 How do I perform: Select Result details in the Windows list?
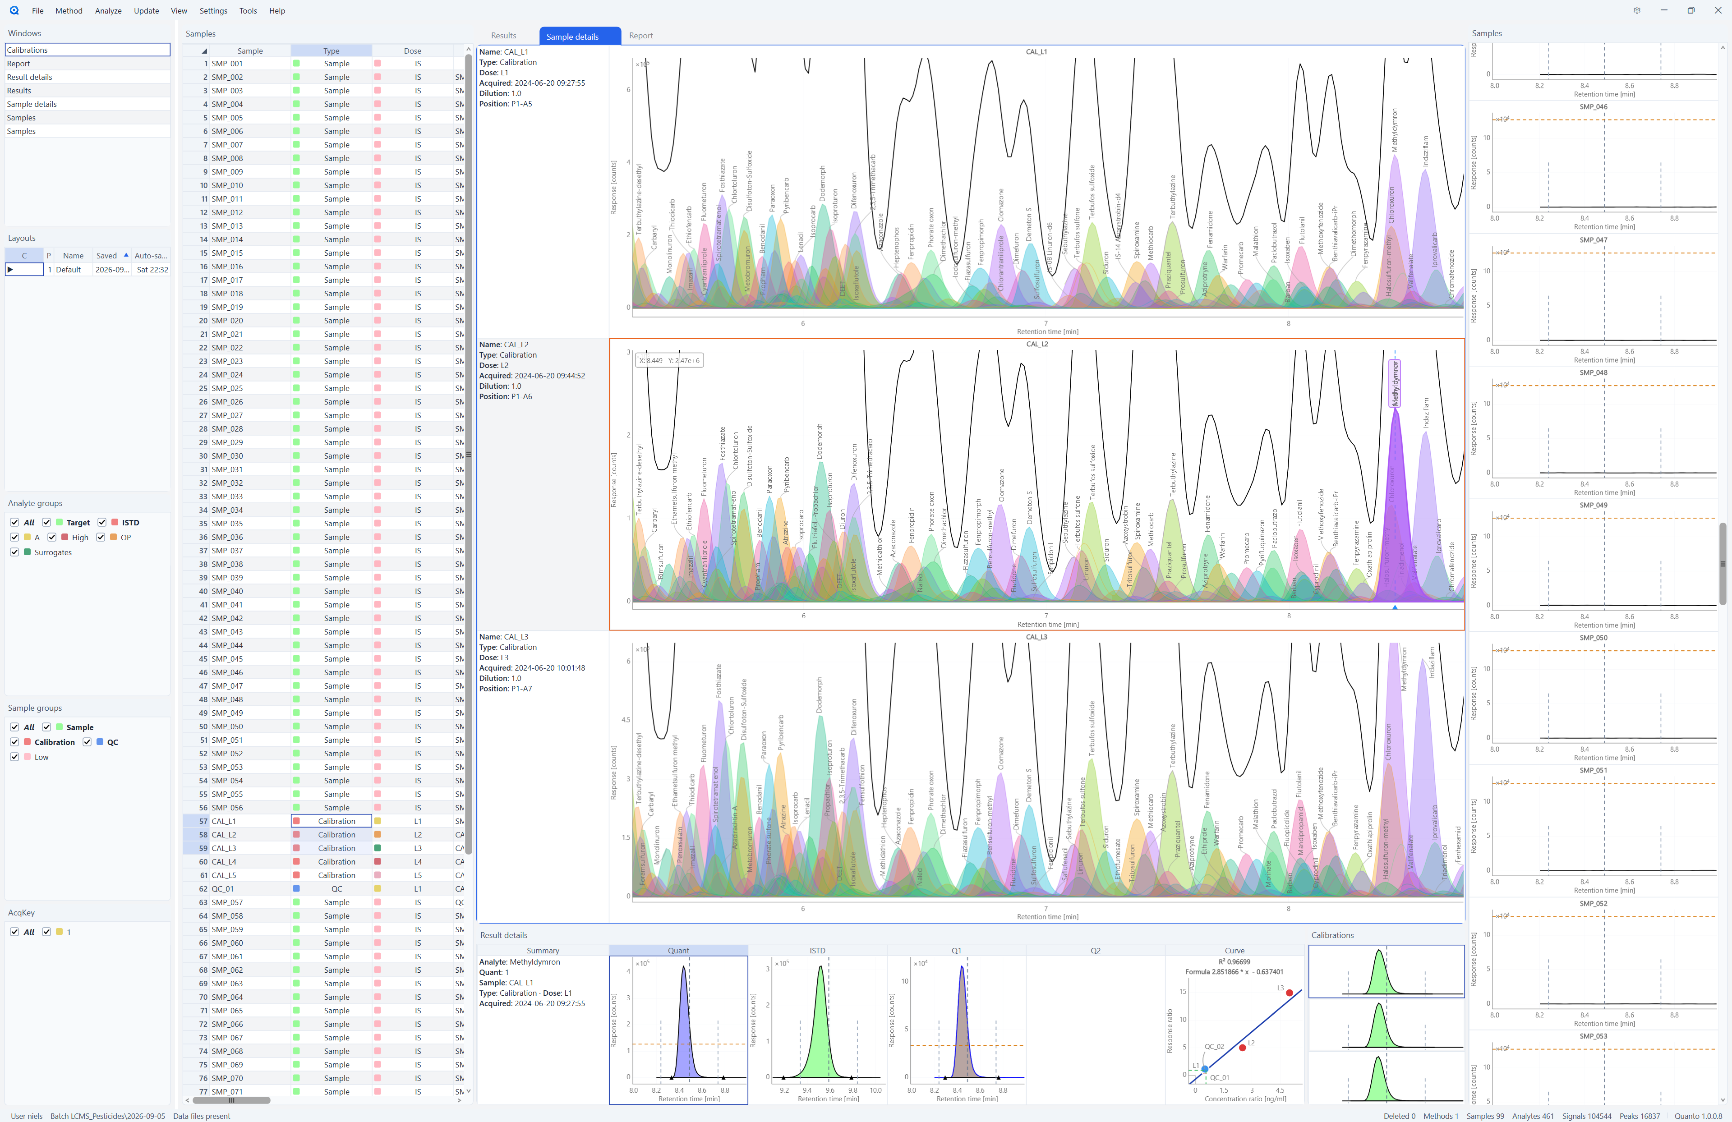pyautogui.click(x=88, y=77)
